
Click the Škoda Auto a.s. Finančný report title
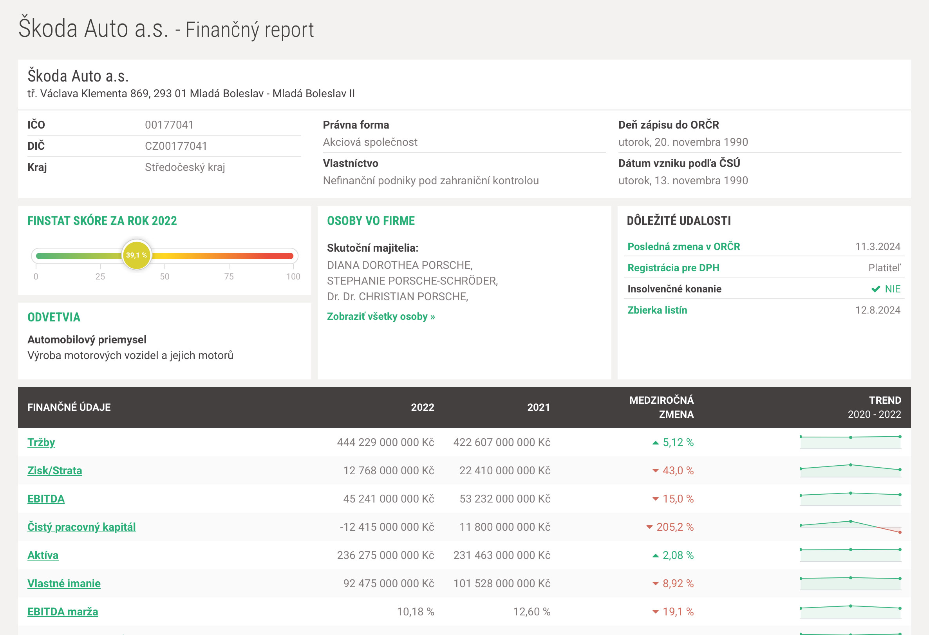pos(166,29)
